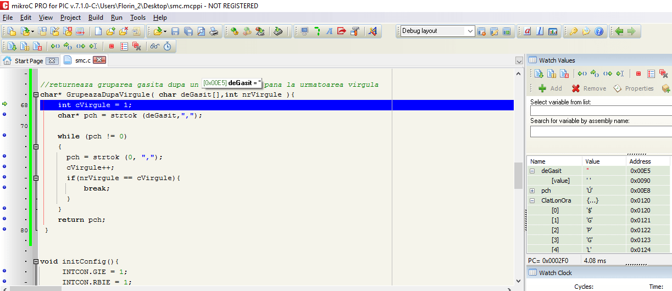Close the Start Page tab

(52, 60)
